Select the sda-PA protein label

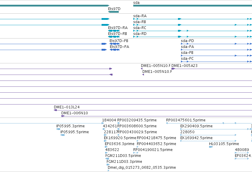(187, 47)
